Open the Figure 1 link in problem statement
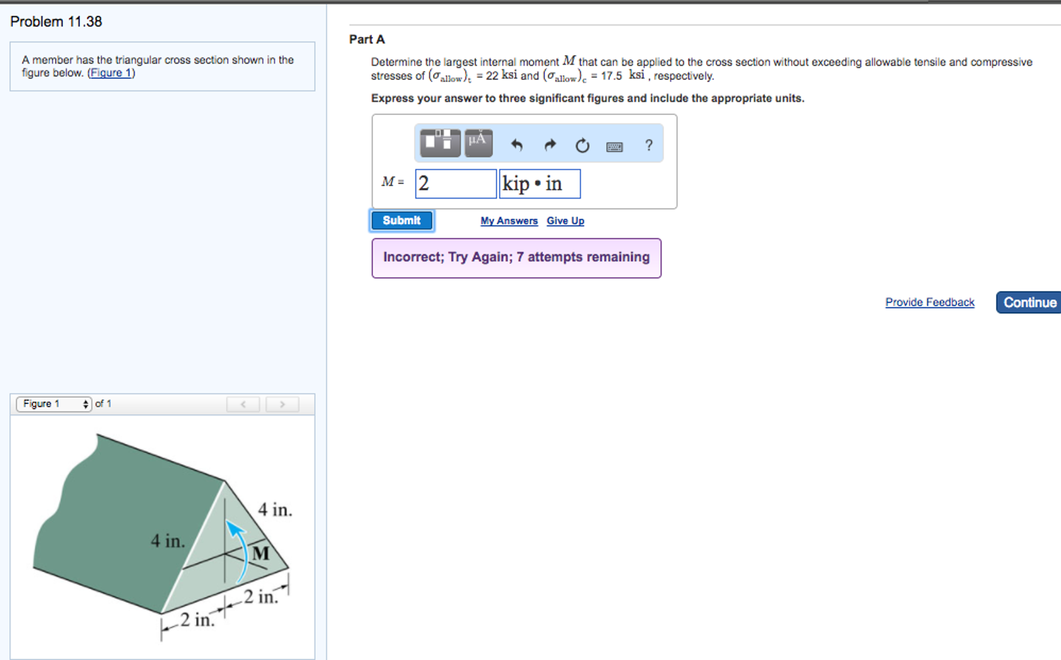 [111, 73]
